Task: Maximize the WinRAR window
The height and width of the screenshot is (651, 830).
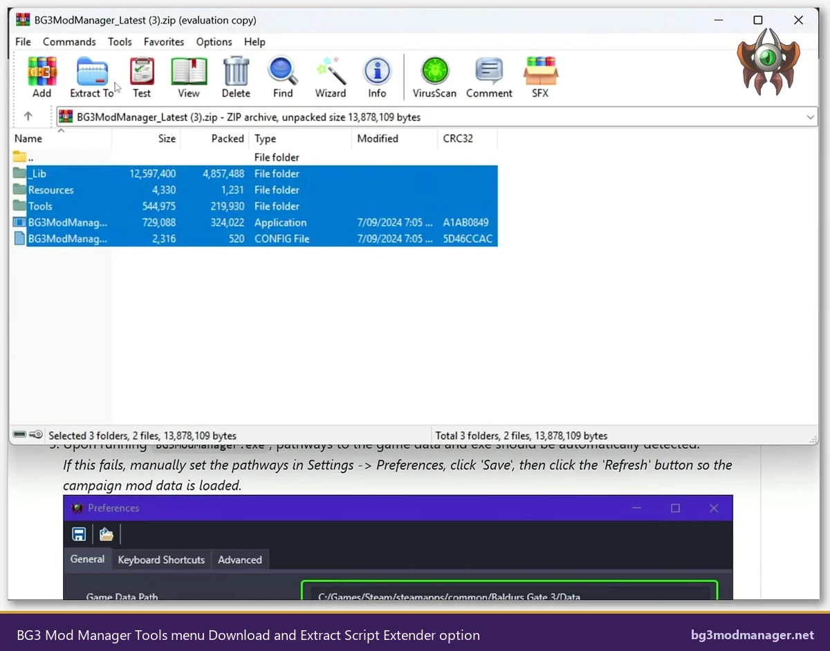Action: coord(758,20)
